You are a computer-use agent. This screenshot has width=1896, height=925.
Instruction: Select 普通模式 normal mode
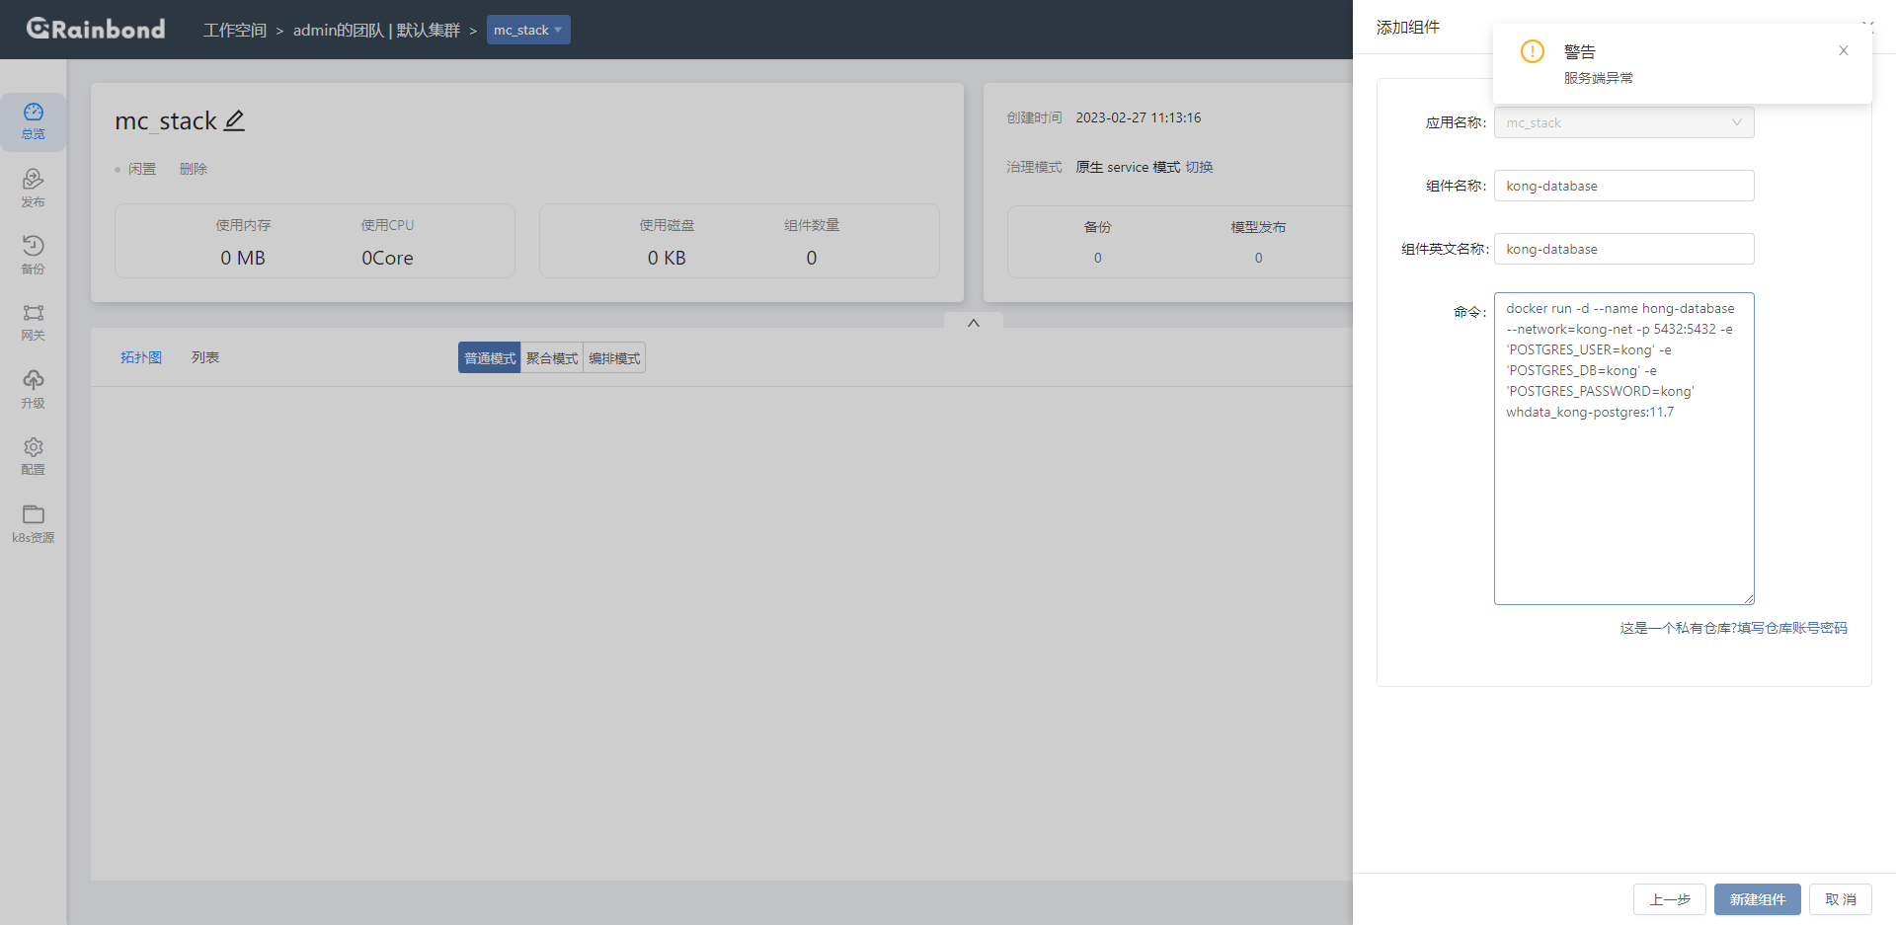[488, 357]
